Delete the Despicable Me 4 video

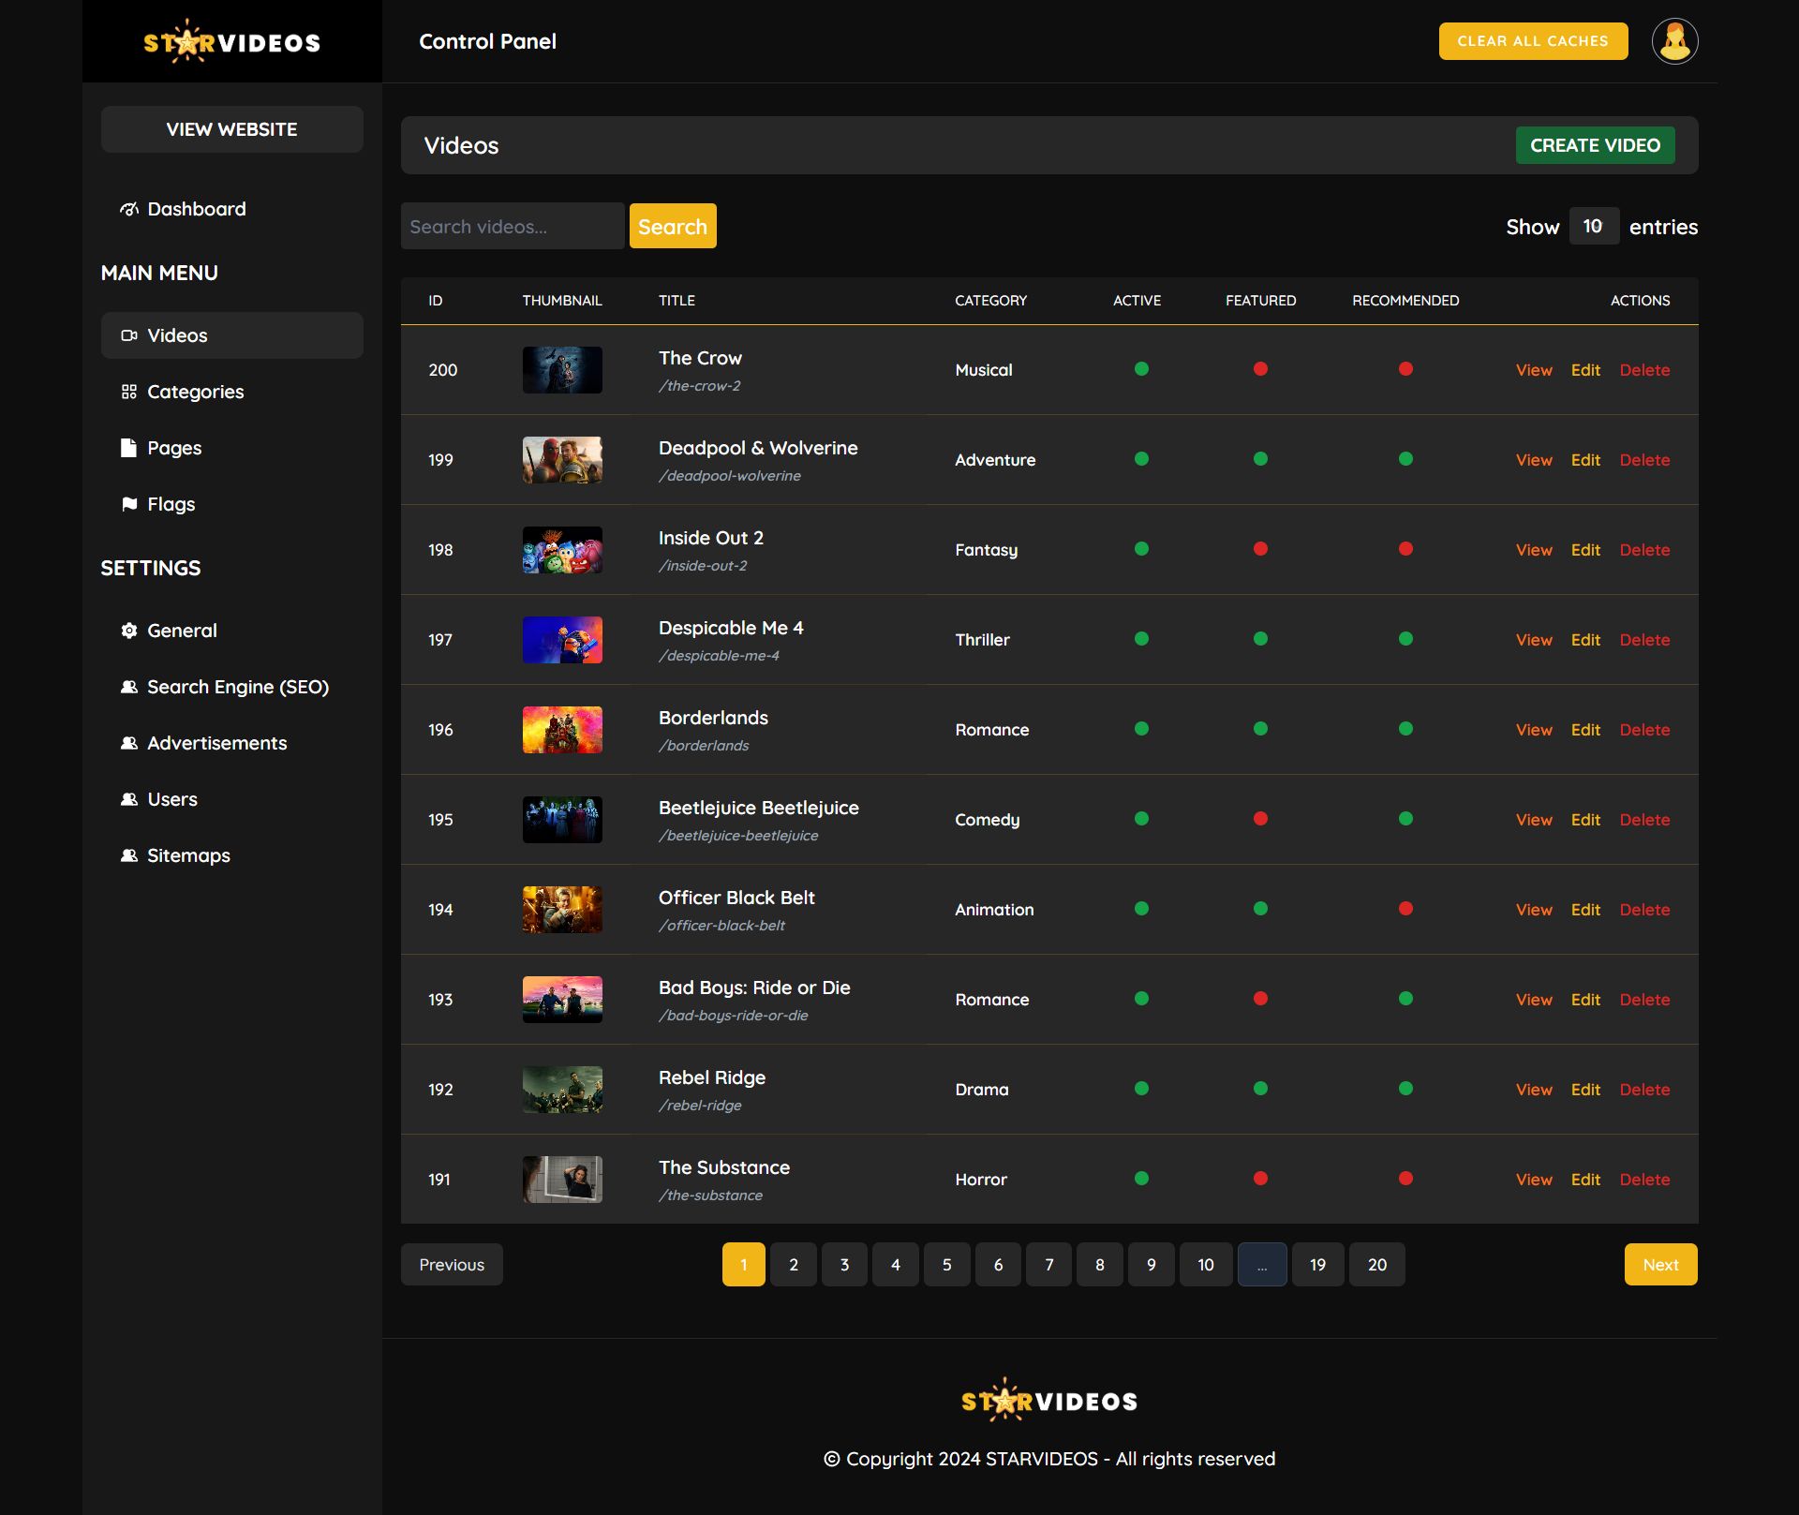tap(1644, 640)
